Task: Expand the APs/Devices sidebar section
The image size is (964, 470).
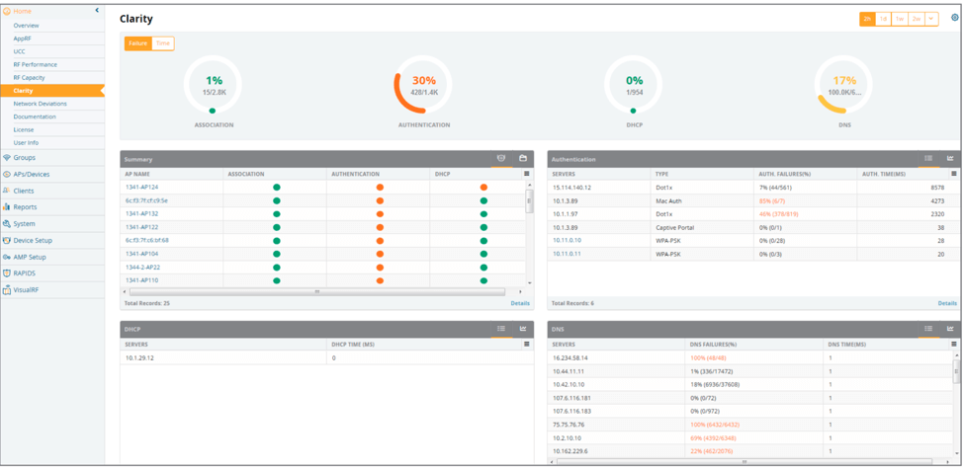Action: tap(31, 175)
